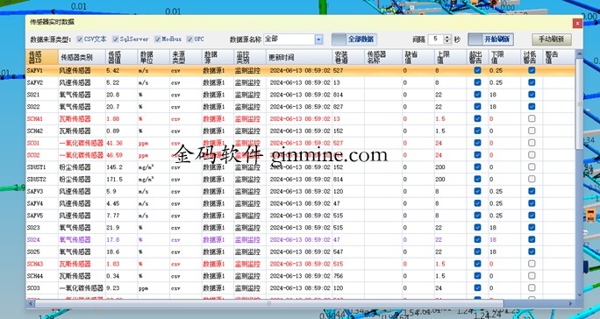The width and height of the screenshot is (600, 319).
Task: Open the 数据源名称 dropdown arrow
Action: coord(318,39)
